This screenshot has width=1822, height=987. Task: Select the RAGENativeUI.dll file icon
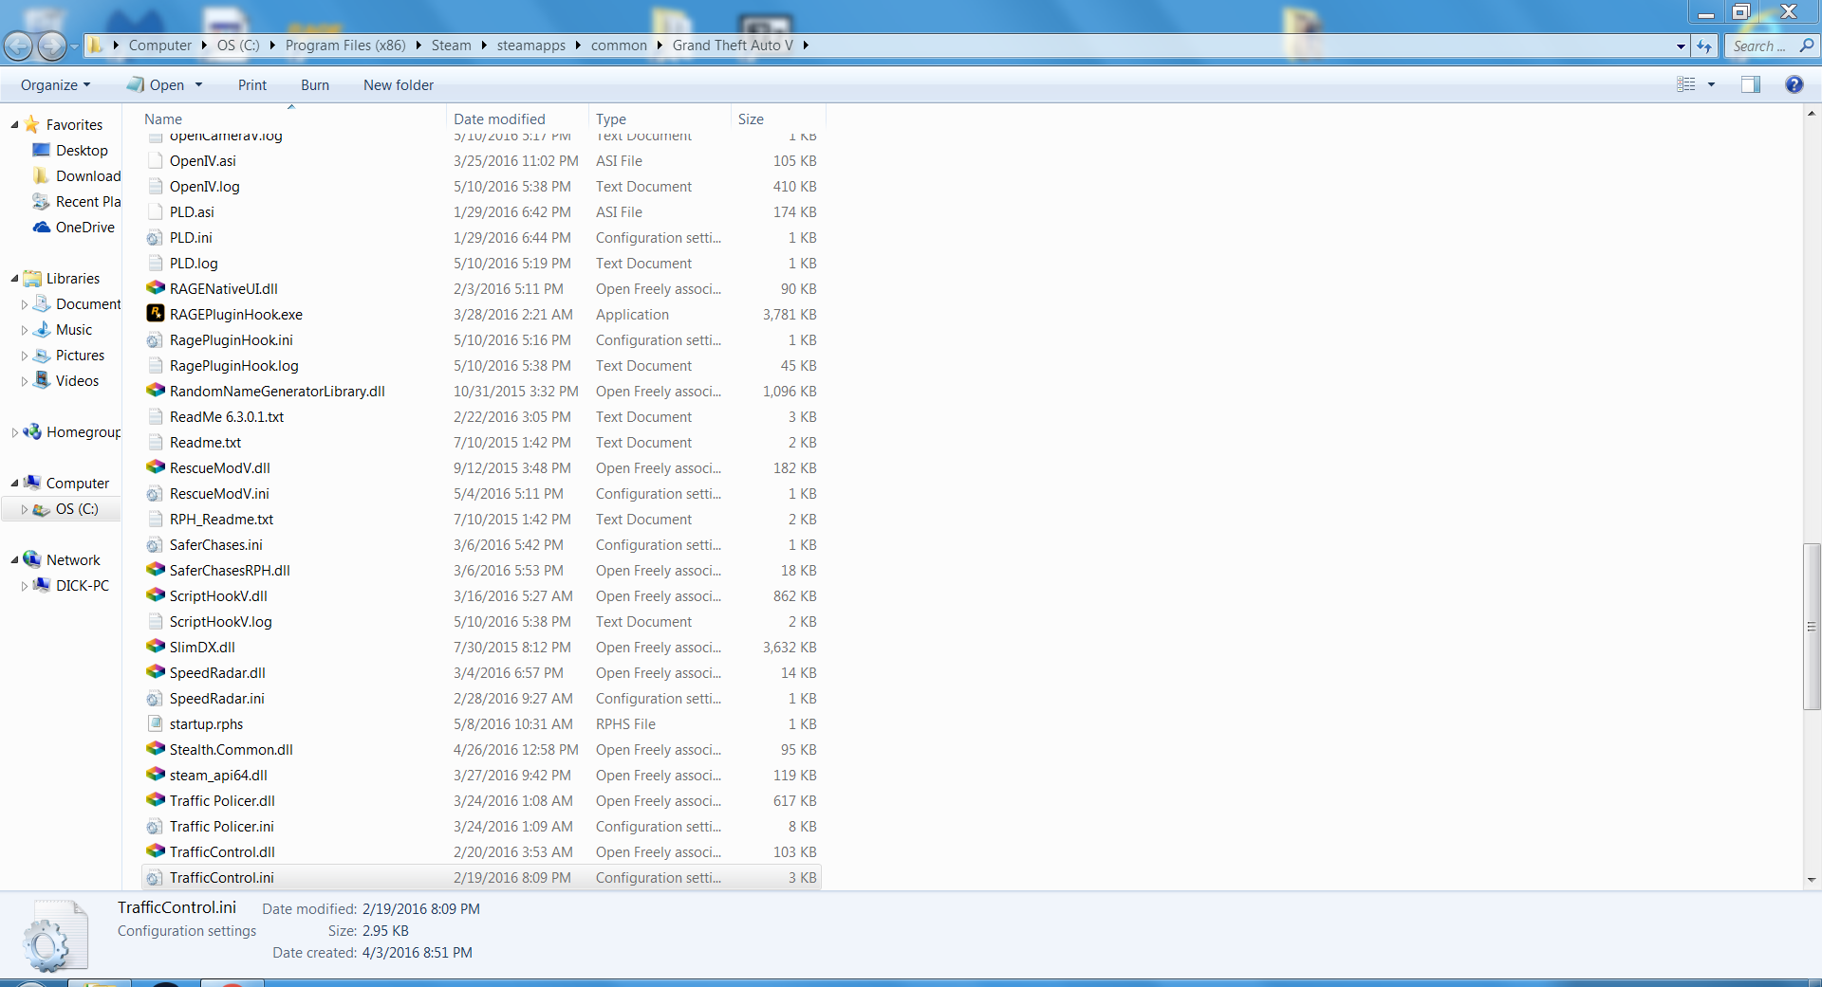(x=156, y=287)
